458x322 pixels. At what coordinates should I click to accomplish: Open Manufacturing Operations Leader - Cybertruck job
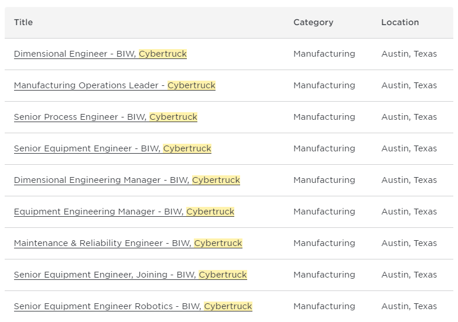point(114,85)
